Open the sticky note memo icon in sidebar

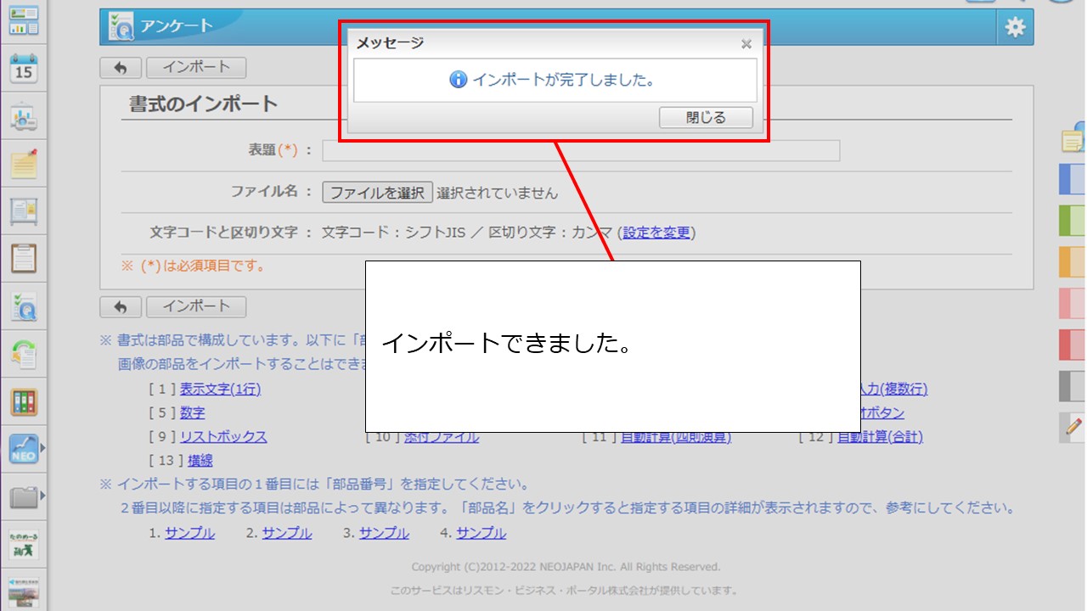pyautogui.click(x=24, y=163)
